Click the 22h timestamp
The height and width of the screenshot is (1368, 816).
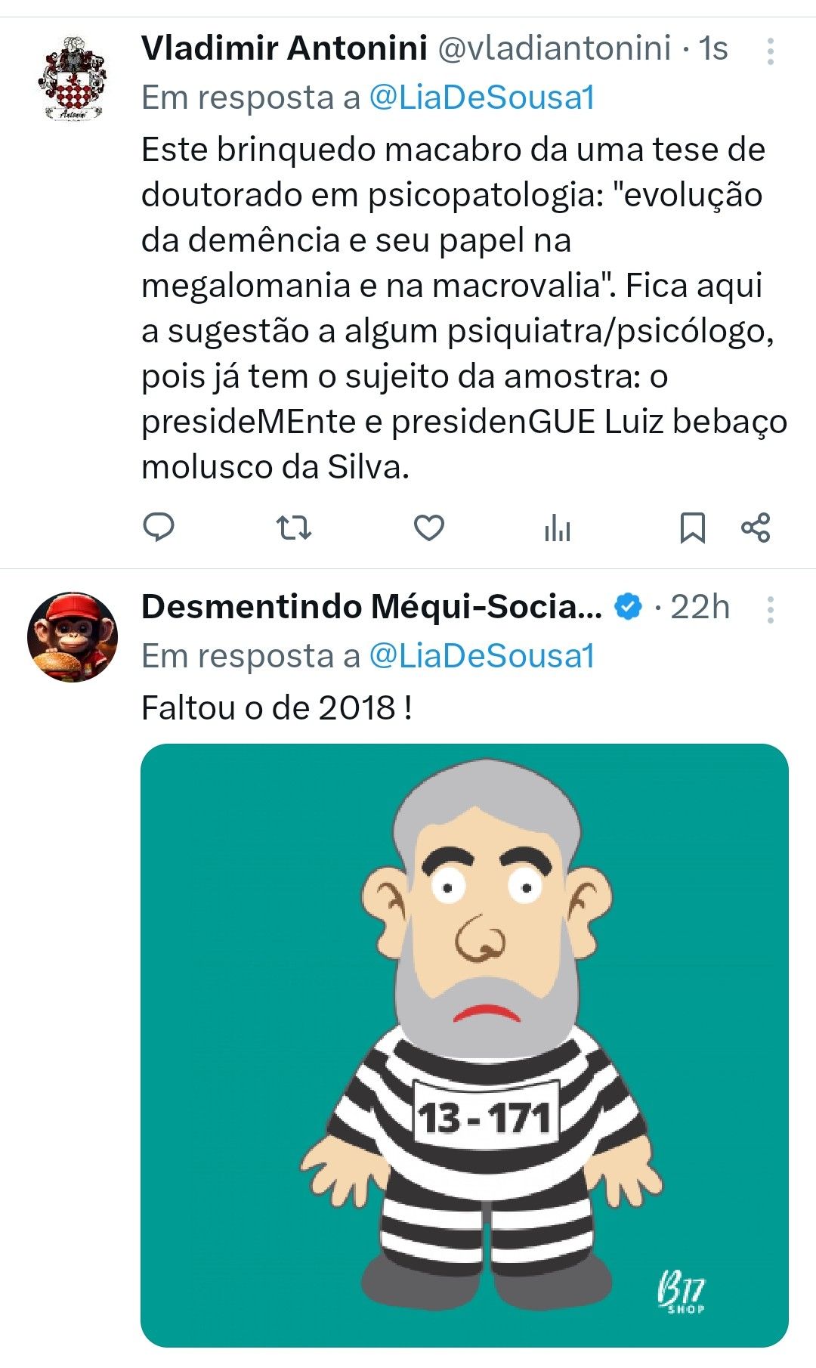(700, 607)
